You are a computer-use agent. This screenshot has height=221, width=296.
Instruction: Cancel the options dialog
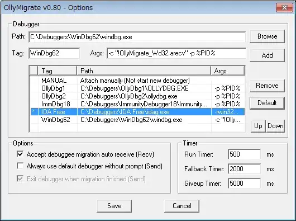pyautogui.click(x=182, y=206)
